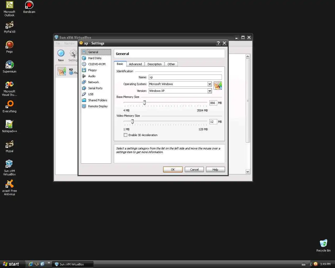
Task: Click the Cancel button
Action: (194, 170)
